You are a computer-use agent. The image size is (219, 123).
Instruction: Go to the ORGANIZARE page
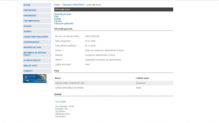point(30,16)
